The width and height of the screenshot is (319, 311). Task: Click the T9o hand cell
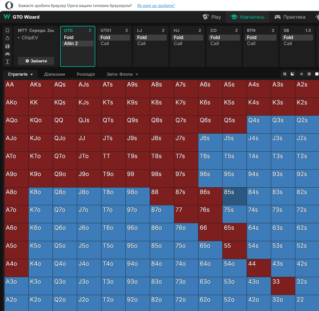(x=113, y=179)
